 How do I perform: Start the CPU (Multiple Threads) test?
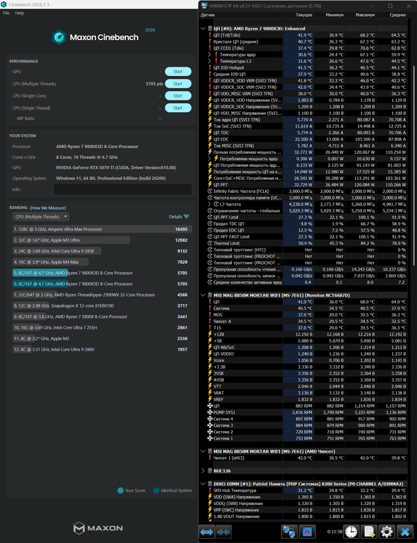point(178,83)
